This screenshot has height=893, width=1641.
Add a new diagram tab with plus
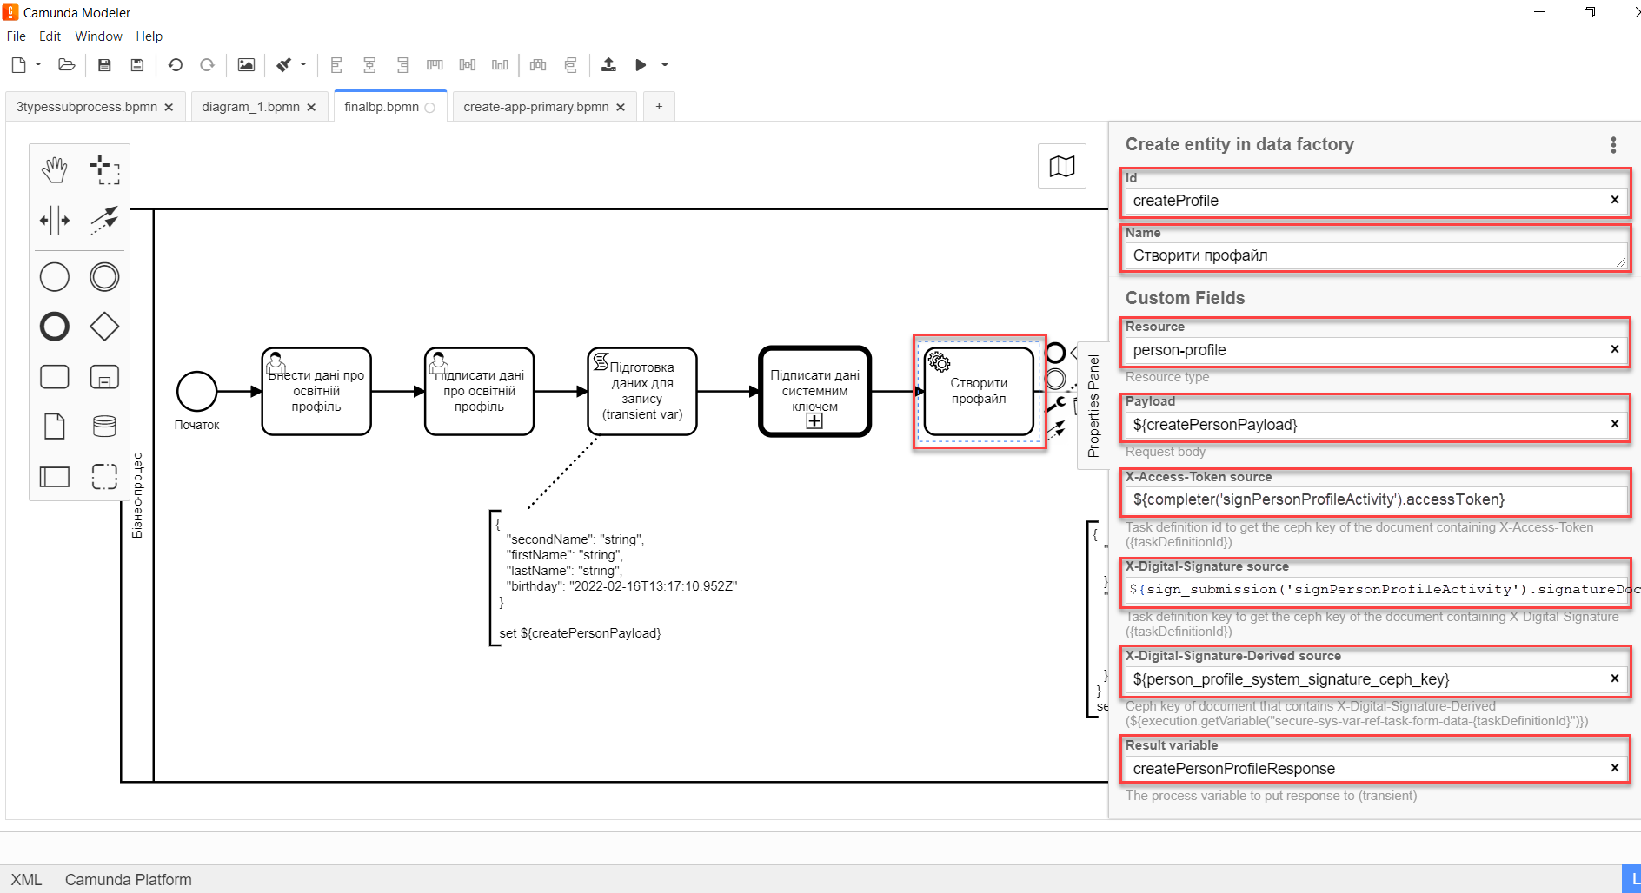(659, 107)
